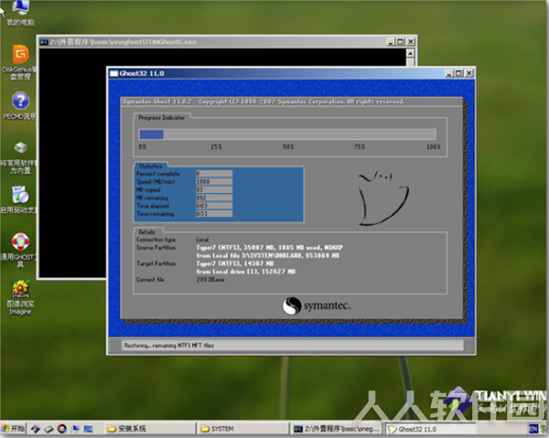Click the Current file value line
The height and width of the screenshot is (438, 549).
pos(210,280)
